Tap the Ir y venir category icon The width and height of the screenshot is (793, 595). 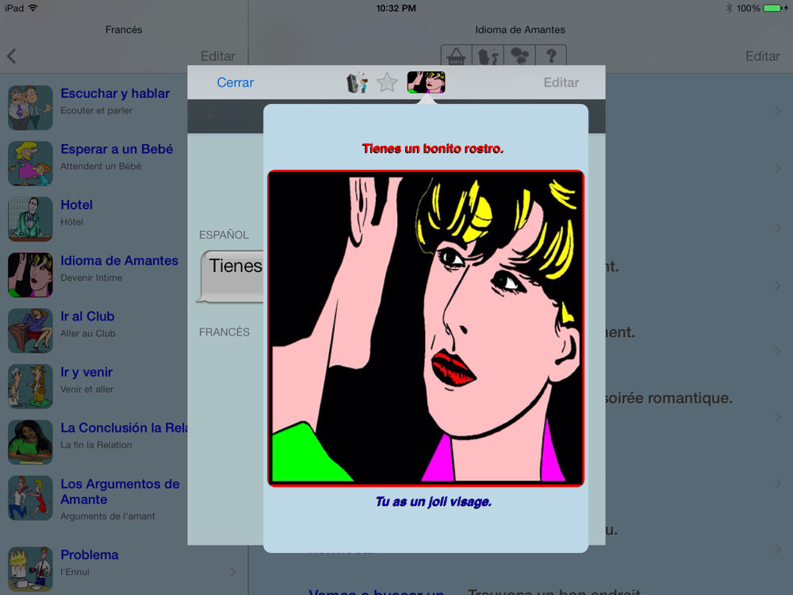(x=30, y=386)
